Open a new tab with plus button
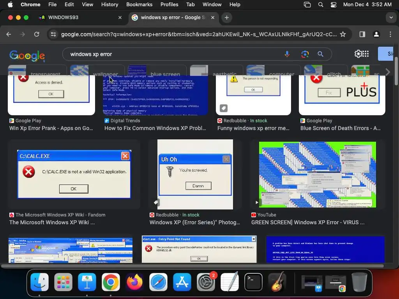The image size is (399, 299). point(226,18)
